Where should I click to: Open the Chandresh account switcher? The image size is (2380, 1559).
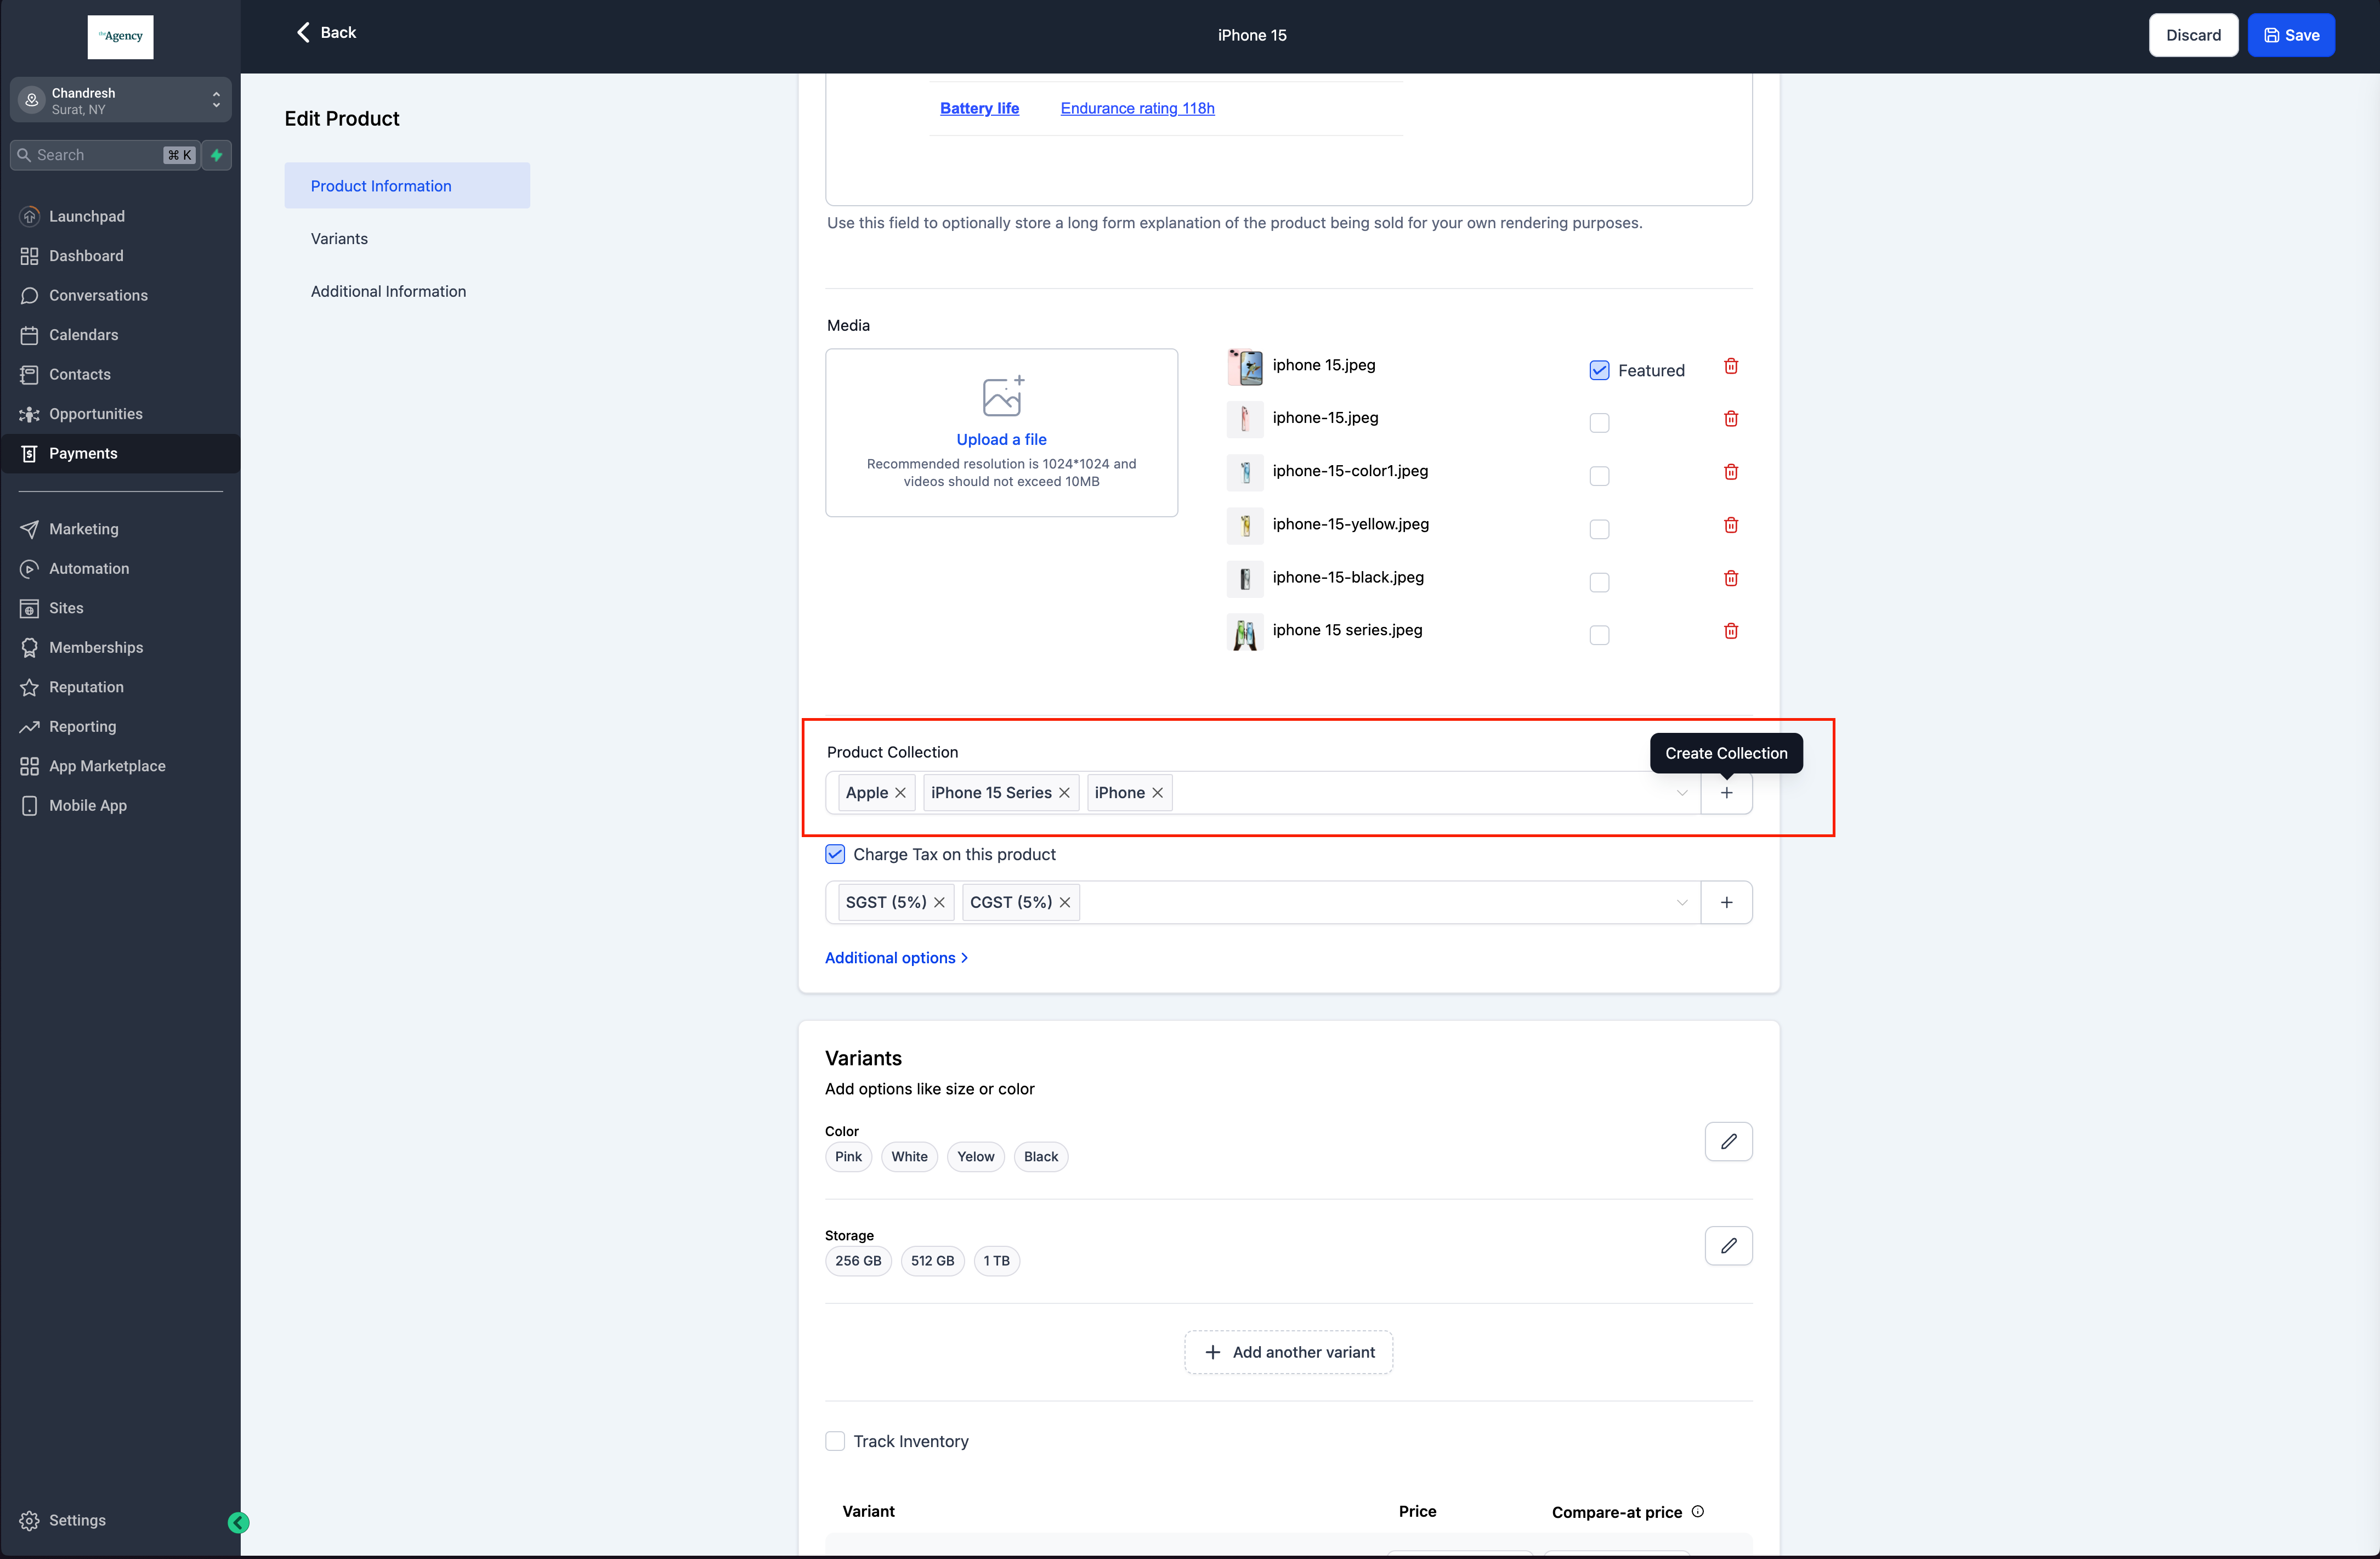coord(120,100)
